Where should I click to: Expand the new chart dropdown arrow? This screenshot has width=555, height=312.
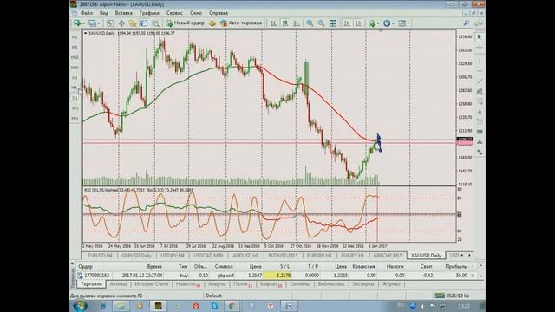coord(83,23)
